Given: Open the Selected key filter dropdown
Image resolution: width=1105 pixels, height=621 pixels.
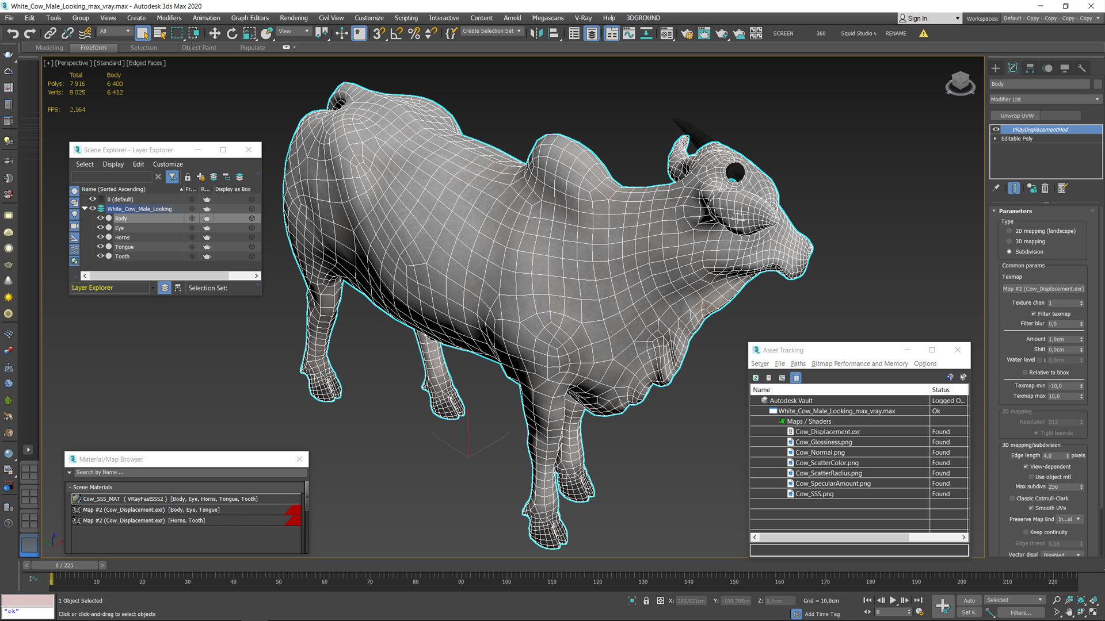Looking at the screenshot, I should click(x=1014, y=600).
